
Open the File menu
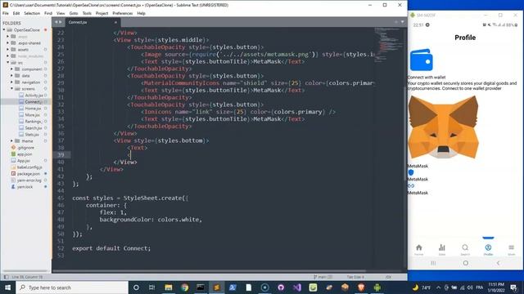coord(6,13)
